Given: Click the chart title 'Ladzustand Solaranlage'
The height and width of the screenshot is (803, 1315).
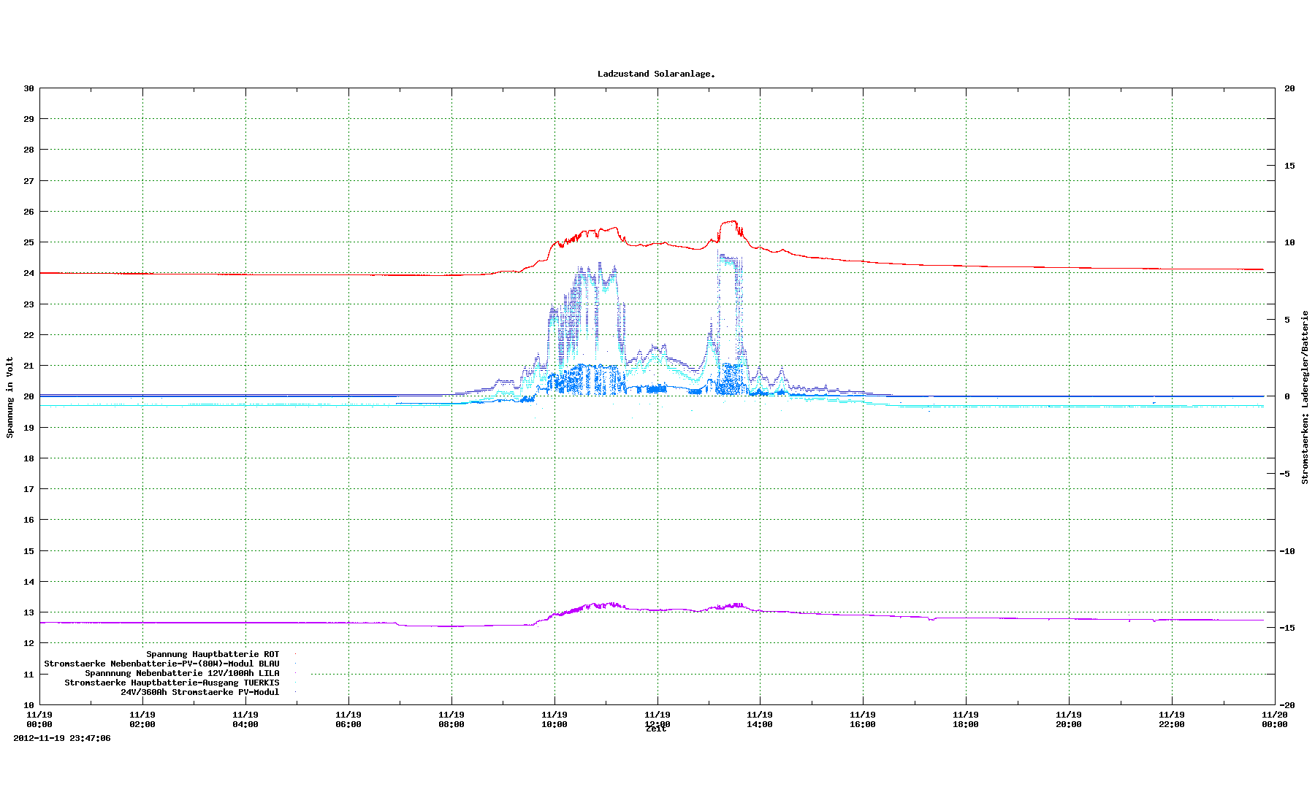Looking at the screenshot, I should point(656,74).
